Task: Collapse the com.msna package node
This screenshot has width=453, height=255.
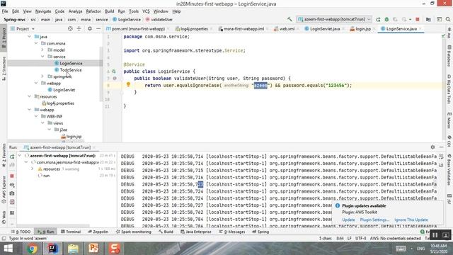Action: click(36, 43)
